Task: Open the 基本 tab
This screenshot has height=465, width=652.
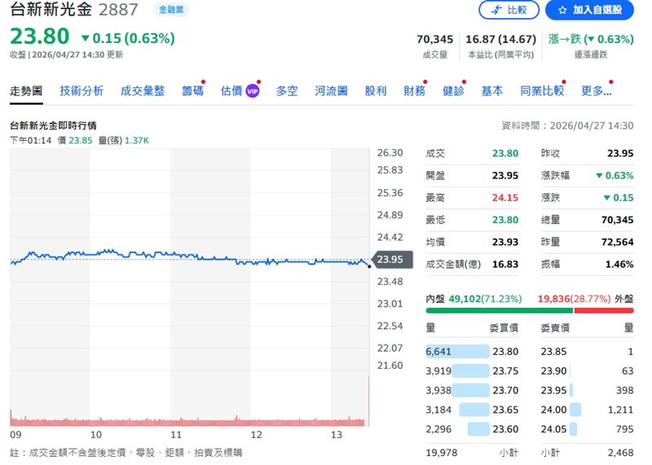Action: (492, 90)
